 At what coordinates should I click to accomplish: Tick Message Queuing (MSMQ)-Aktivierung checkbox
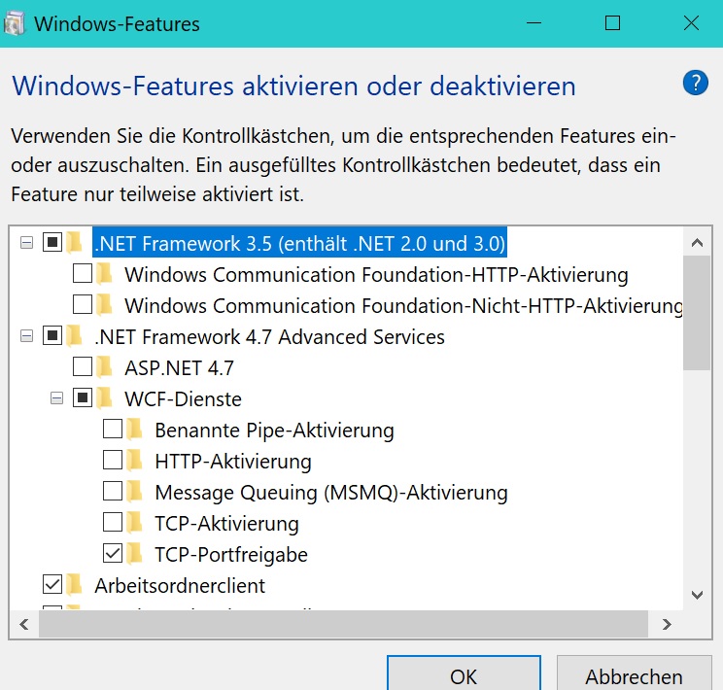click(x=113, y=491)
